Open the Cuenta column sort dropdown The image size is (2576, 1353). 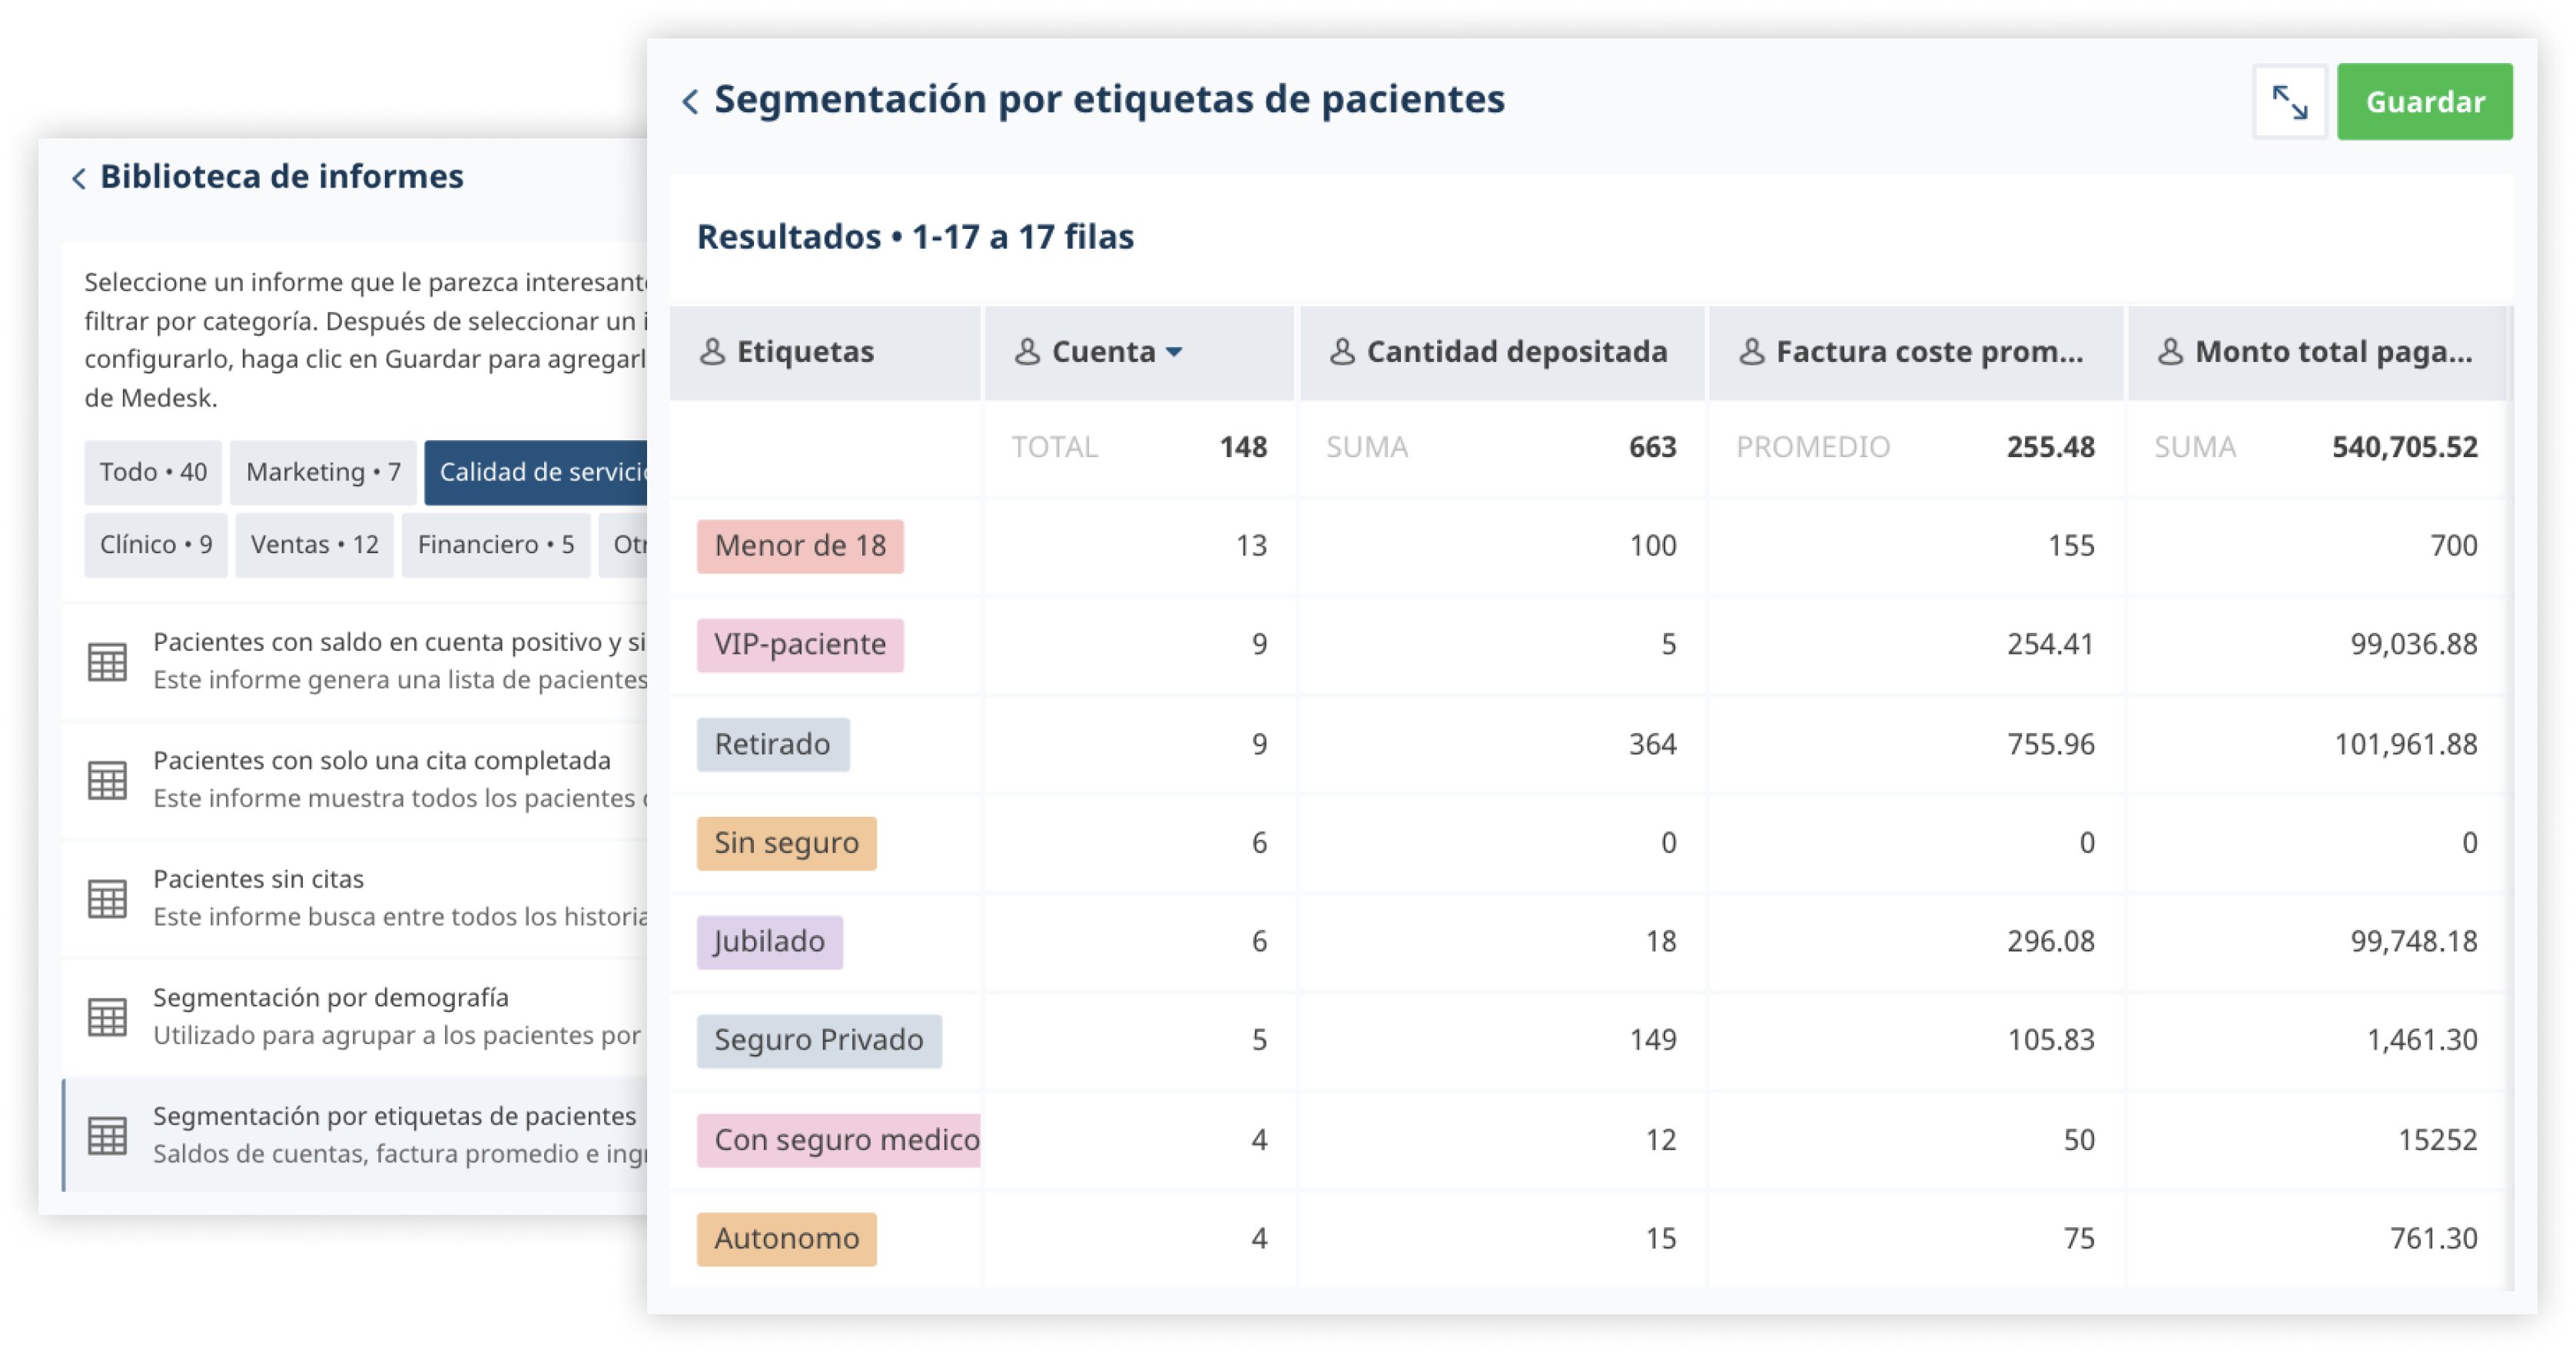(1175, 352)
